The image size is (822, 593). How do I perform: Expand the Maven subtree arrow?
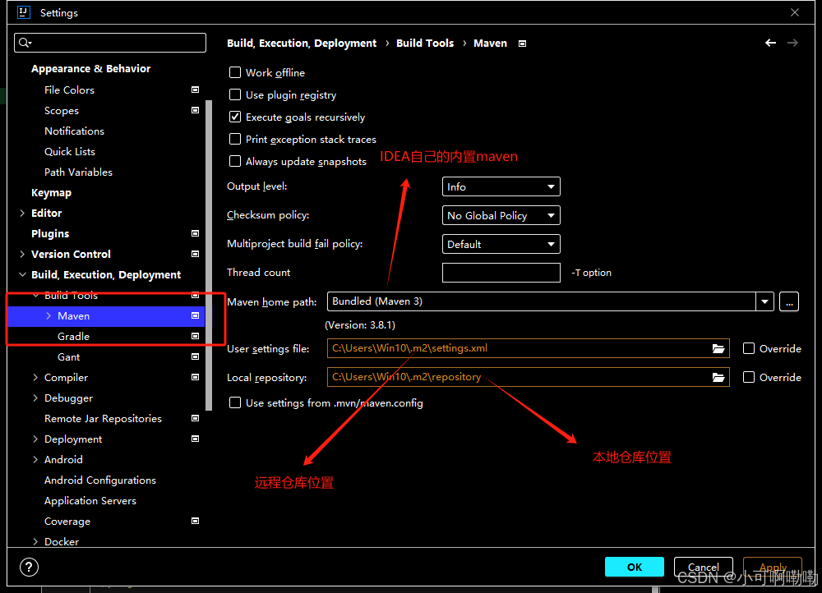48,315
